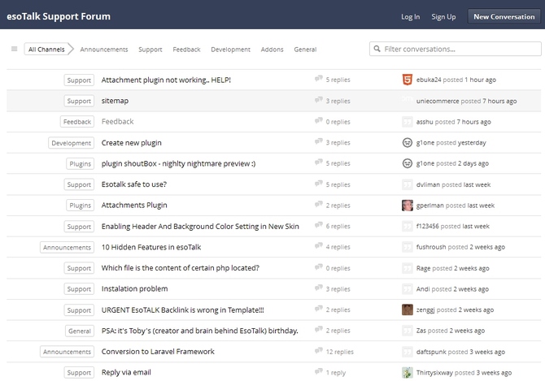
Task: Switch to Announcements channel
Action: [104, 50]
